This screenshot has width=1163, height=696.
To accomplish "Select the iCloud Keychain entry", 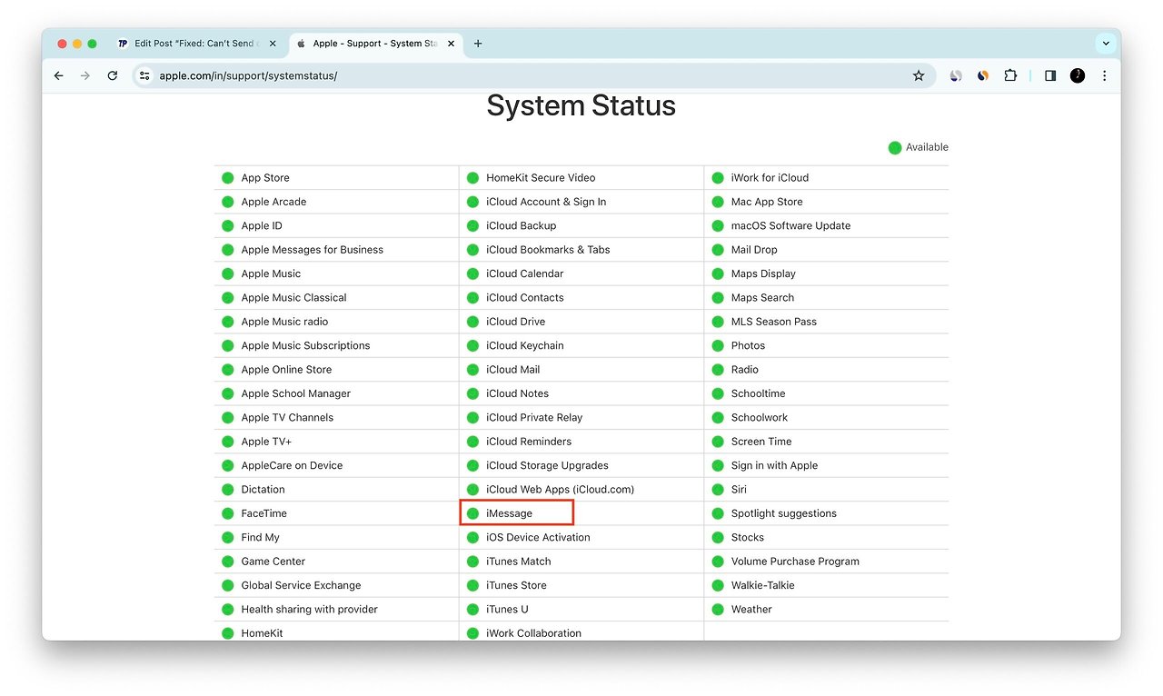I will pos(581,345).
